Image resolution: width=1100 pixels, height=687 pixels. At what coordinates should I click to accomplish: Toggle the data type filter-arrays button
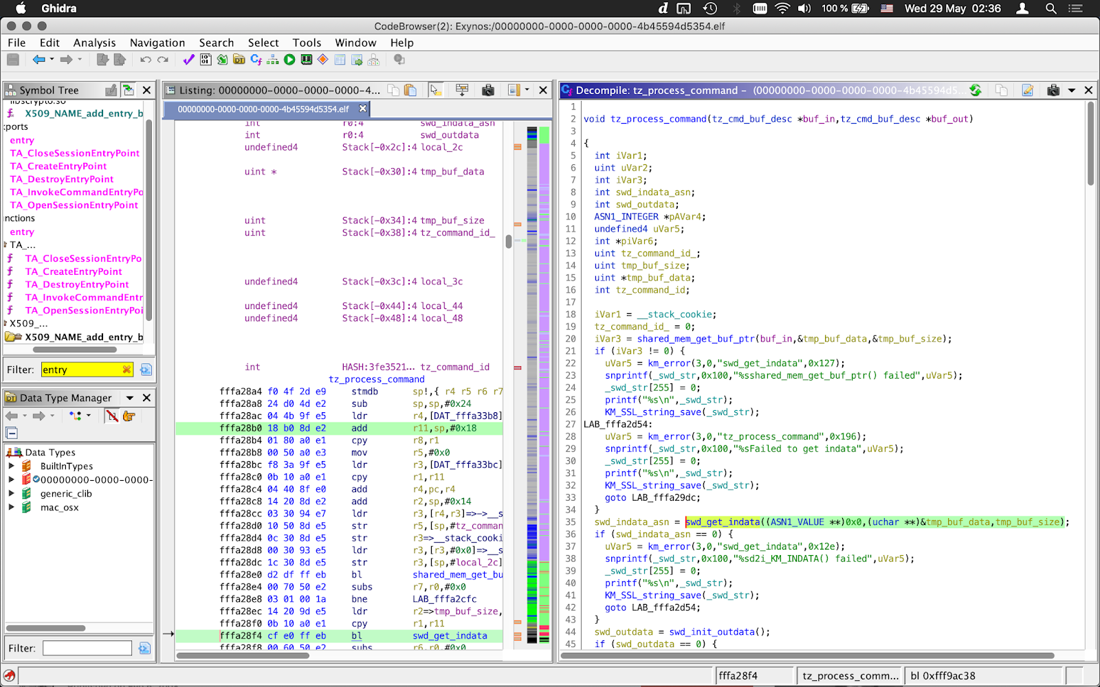tap(111, 416)
